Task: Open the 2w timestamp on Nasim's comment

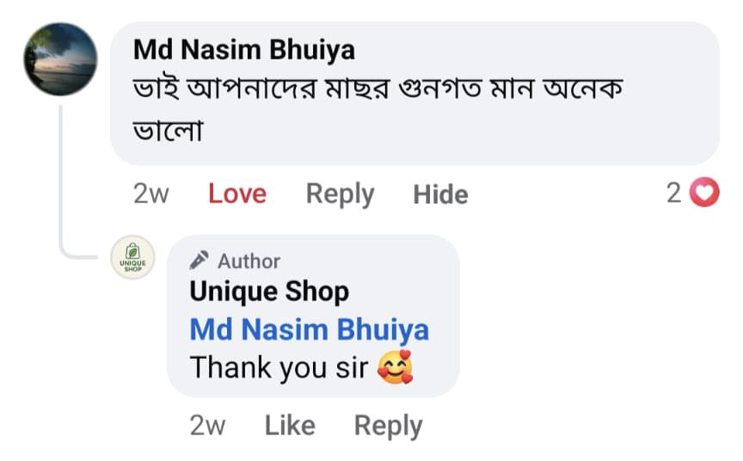Action: pos(151,194)
